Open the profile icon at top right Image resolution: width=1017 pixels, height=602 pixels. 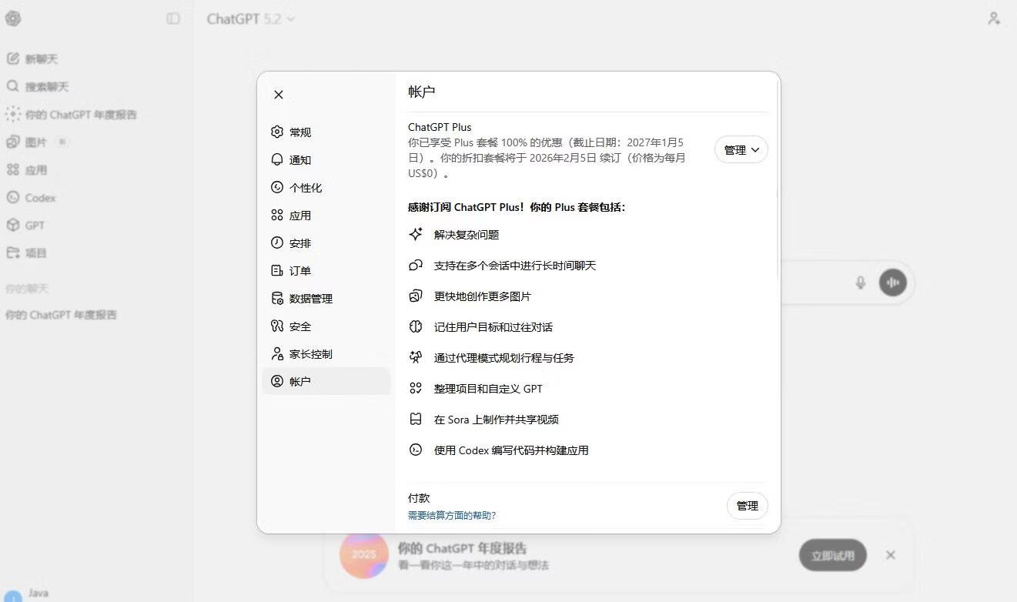(x=994, y=18)
